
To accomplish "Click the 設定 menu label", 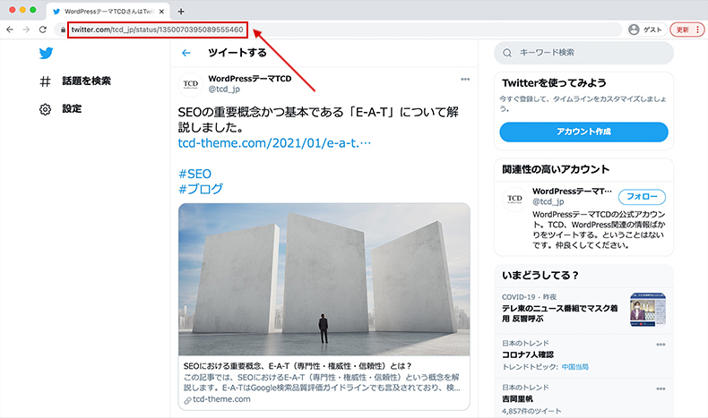I will pos(72,109).
